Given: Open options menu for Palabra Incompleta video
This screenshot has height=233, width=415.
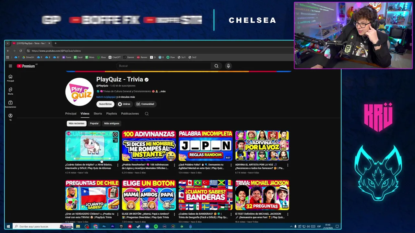Looking at the screenshot, I should pyautogui.click(x=231, y=165).
